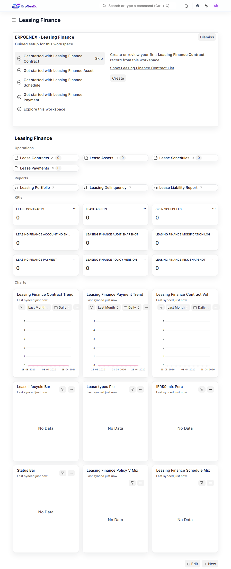Viewport: 231px width, 569px height.
Task: Open options menu for Open Schedules KPI
Action: tap(214, 209)
